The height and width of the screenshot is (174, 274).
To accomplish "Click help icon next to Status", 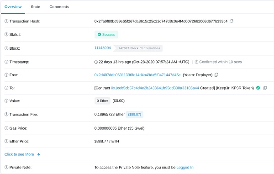I will click(6, 34).
